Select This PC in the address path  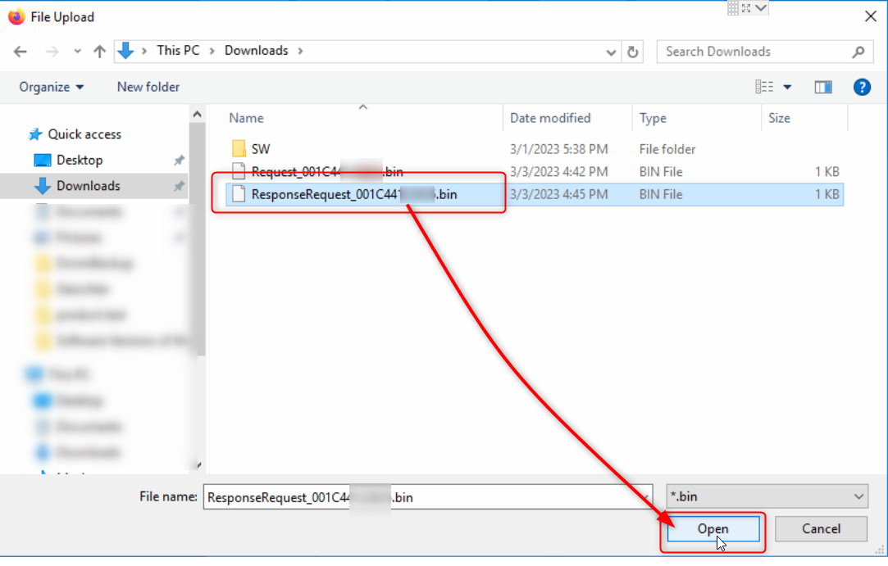point(179,50)
